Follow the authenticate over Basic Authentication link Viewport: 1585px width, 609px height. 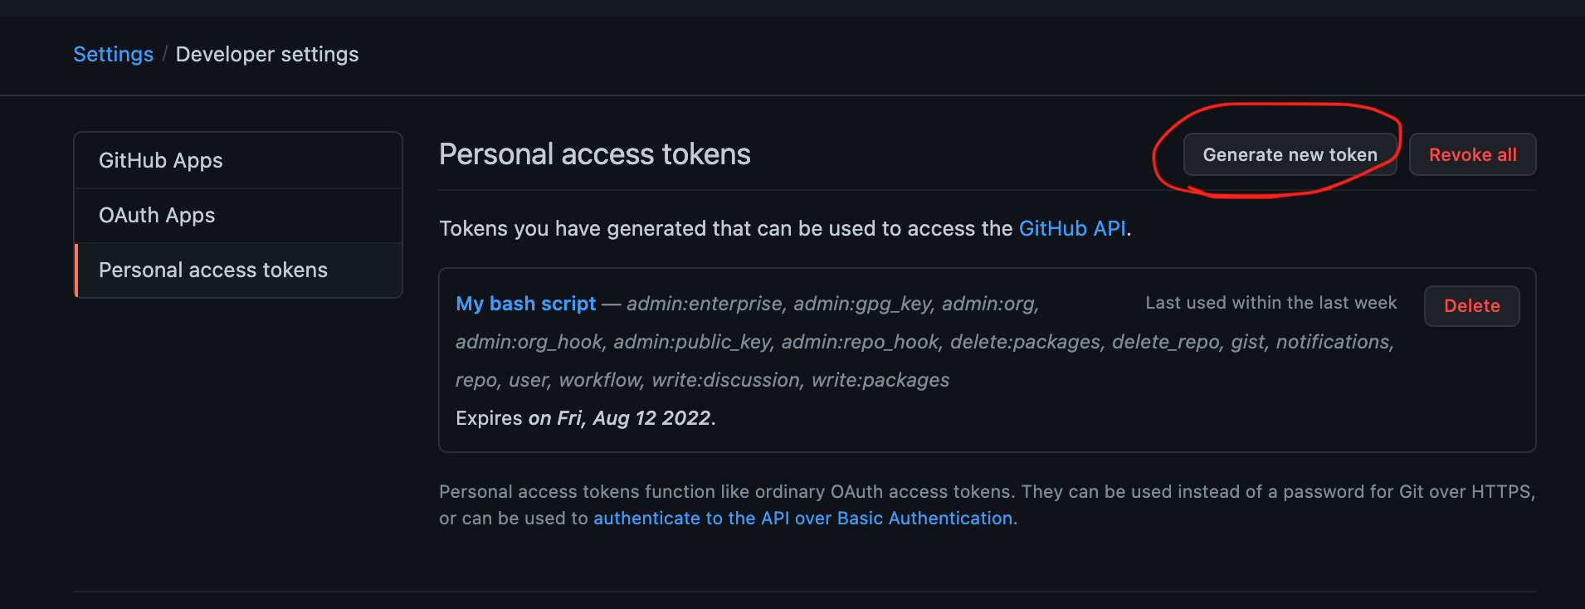coord(802,518)
